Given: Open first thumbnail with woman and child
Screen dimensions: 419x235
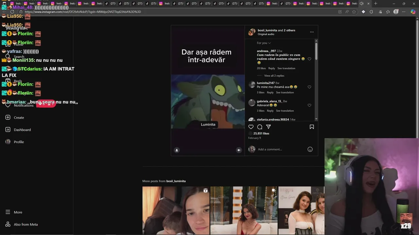Looking at the screenshot, I should pyautogui.click(x=176, y=211).
